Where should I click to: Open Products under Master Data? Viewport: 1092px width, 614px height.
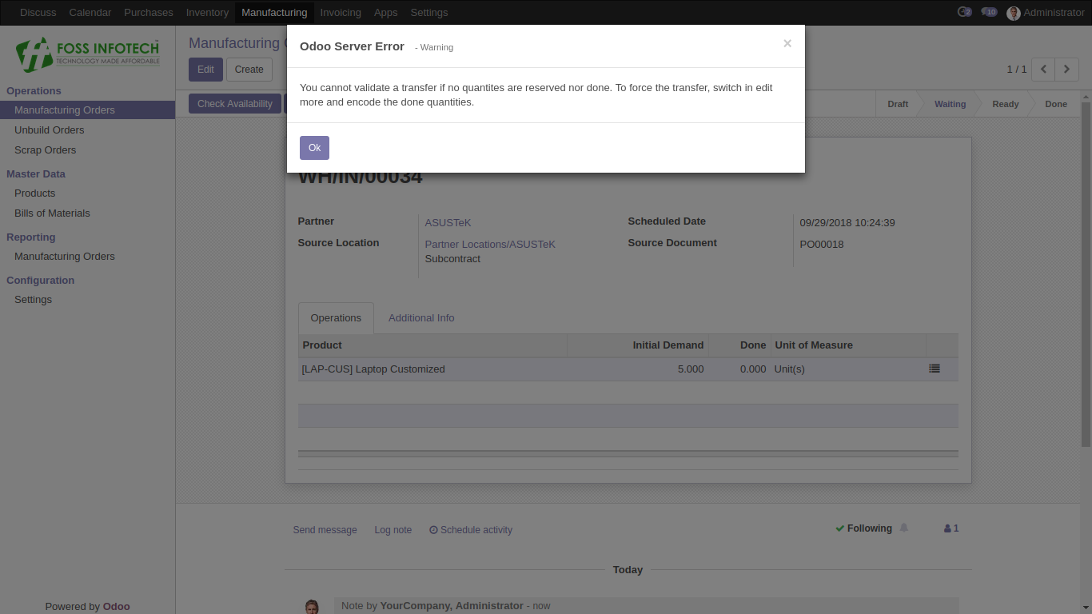coord(87,193)
